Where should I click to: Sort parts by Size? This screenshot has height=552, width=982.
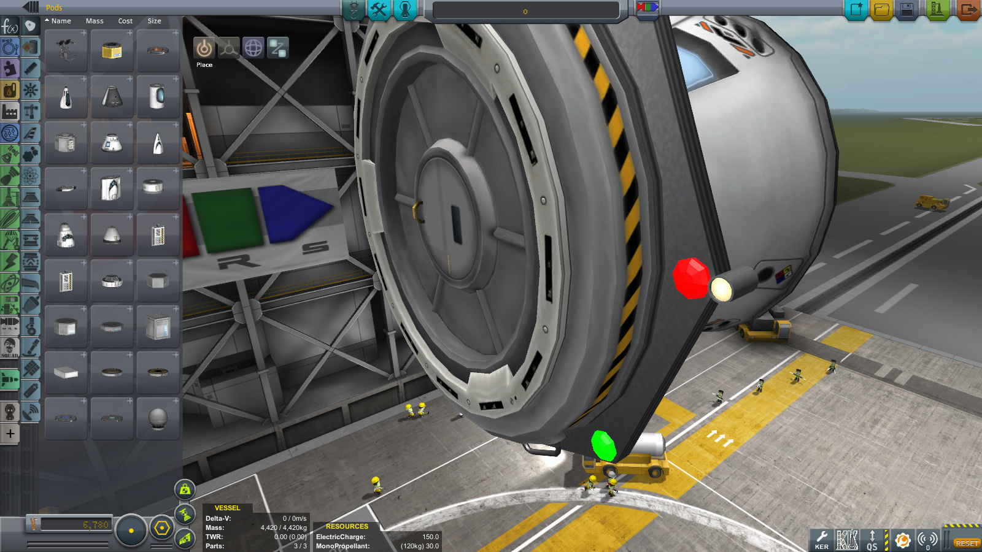point(154,21)
